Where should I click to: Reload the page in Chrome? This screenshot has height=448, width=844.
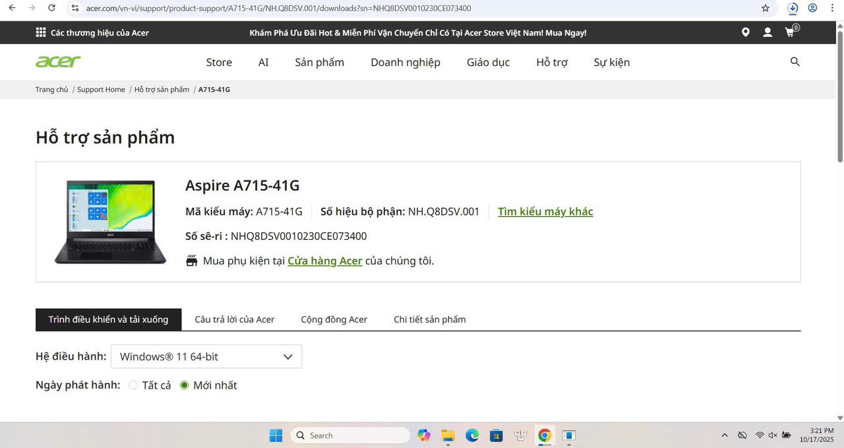pos(52,9)
